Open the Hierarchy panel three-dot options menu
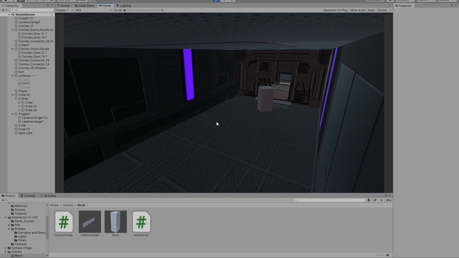459x258 pixels. point(52,5)
